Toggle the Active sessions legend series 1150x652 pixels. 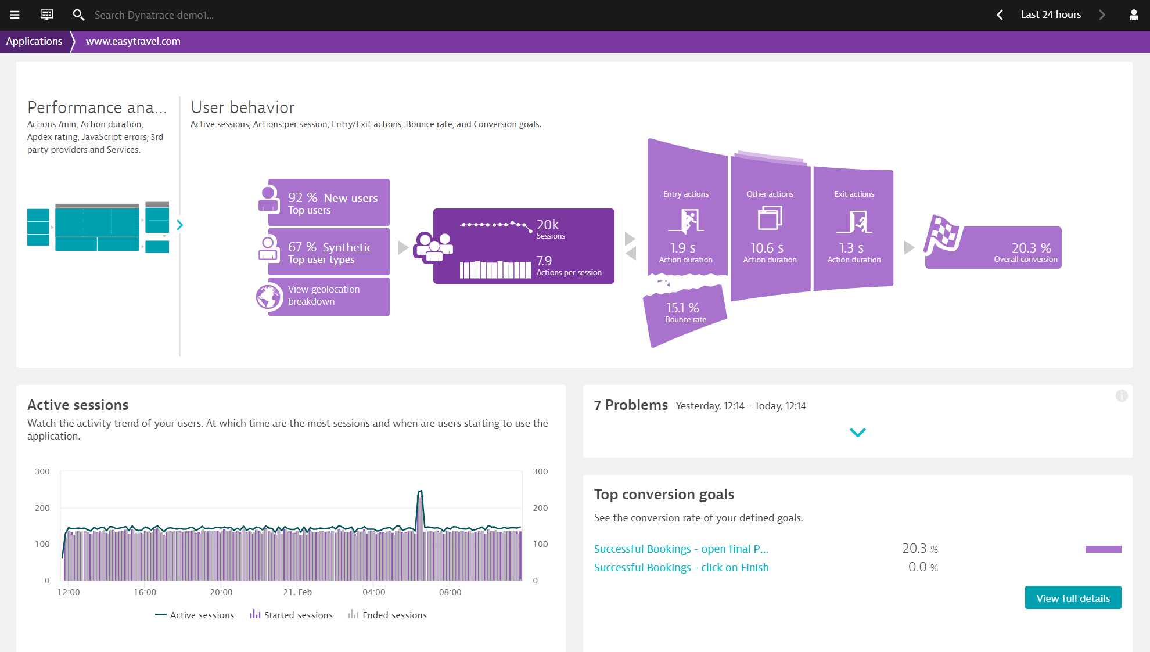[195, 615]
